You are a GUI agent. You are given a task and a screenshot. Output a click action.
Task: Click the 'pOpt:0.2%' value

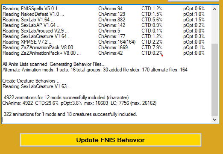(194, 25)
